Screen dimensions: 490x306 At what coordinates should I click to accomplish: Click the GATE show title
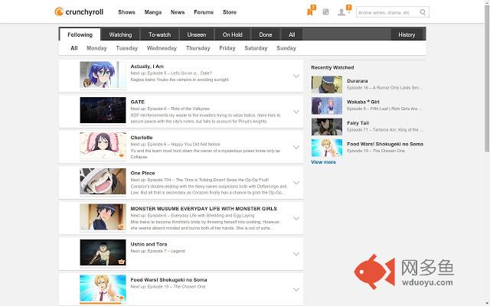tap(138, 102)
